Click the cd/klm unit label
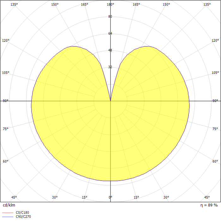 click(x=9, y=205)
